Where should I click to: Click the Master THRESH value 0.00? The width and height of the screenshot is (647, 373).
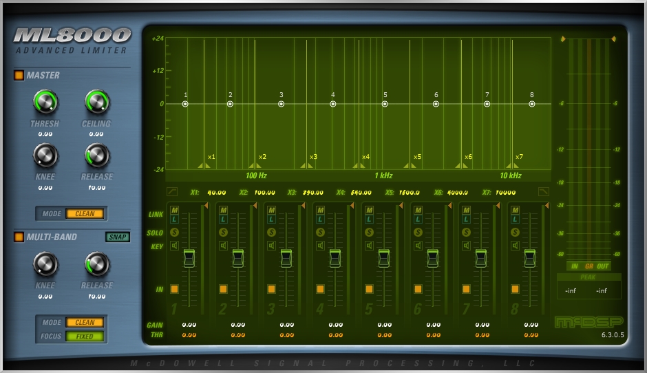tap(45, 134)
